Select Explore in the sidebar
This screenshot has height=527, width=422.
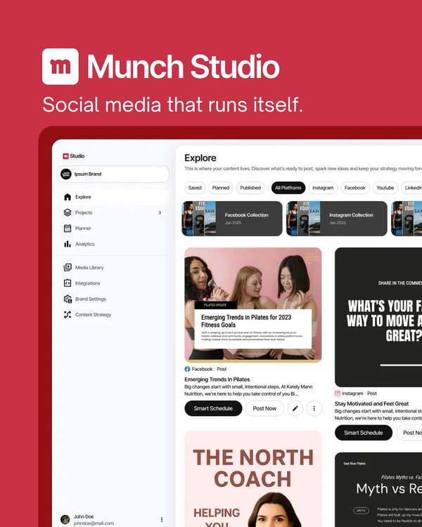[113, 197]
